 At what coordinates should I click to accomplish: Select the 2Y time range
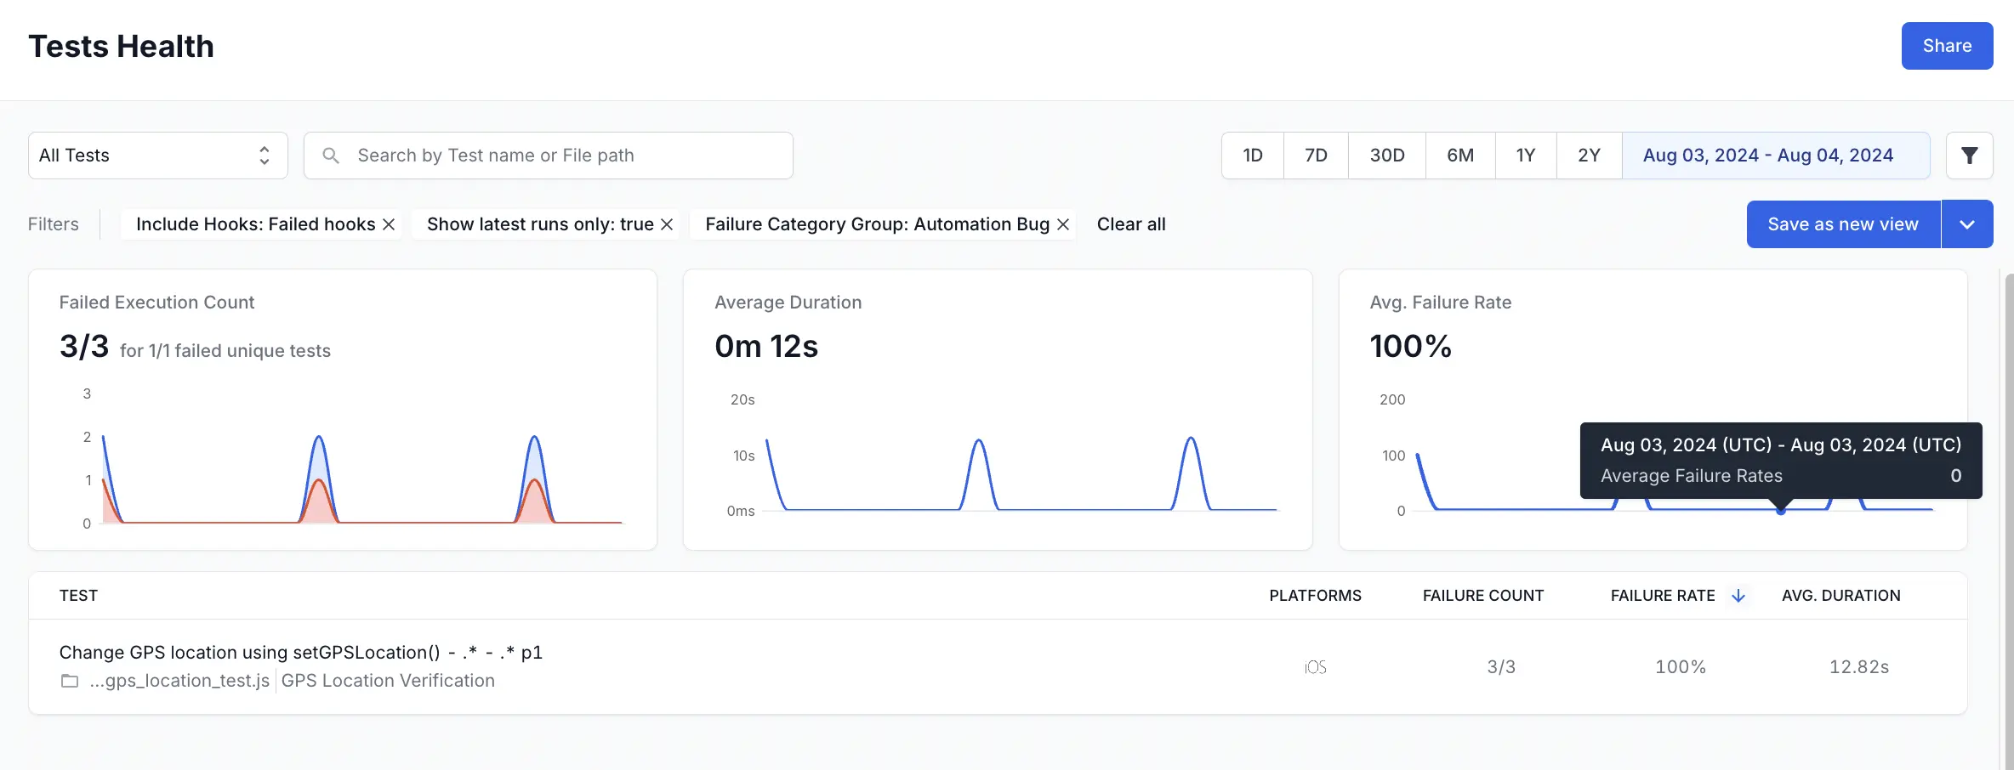click(x=1589, y=156)
